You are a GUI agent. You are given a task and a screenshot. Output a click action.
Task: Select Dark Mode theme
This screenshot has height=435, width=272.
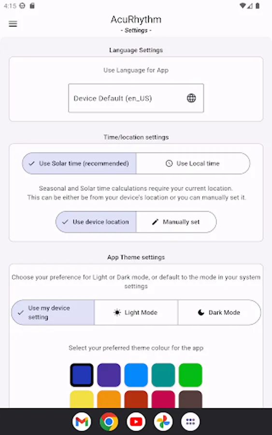(219, 312)
